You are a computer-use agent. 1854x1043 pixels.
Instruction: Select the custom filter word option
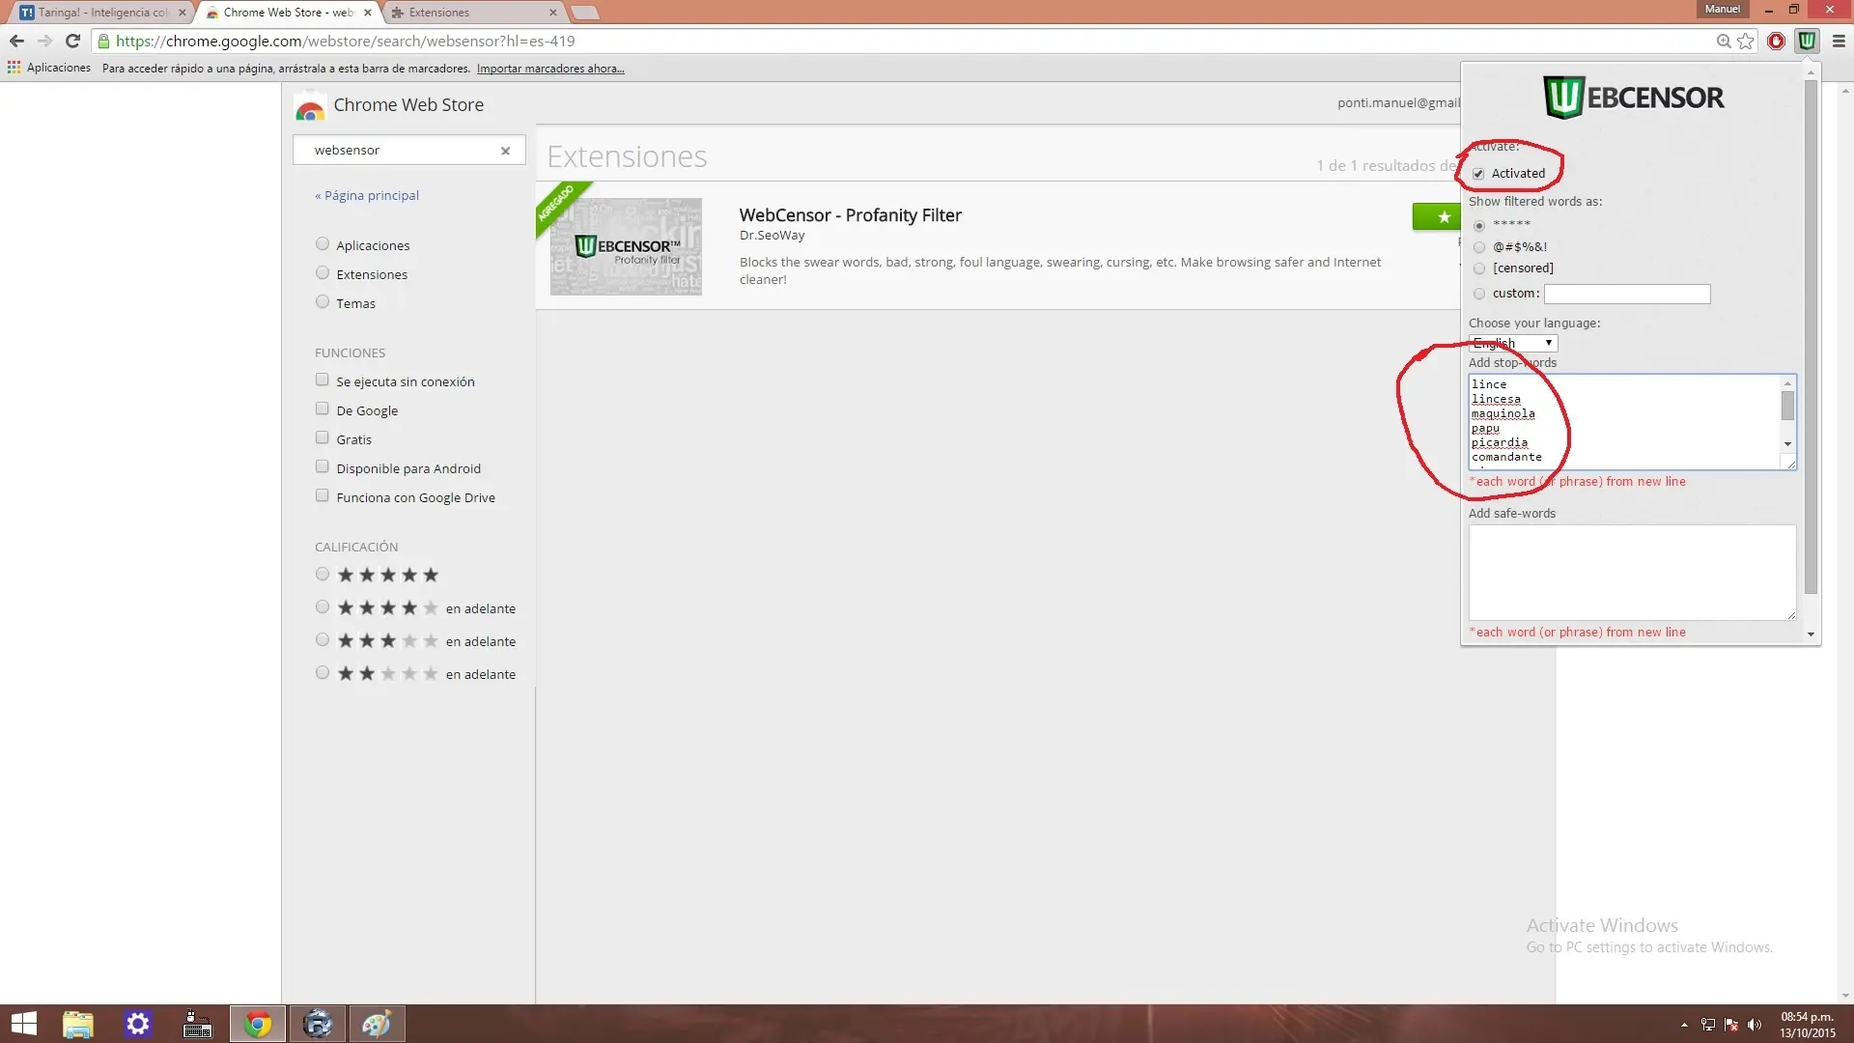[x=1479, y=294]
